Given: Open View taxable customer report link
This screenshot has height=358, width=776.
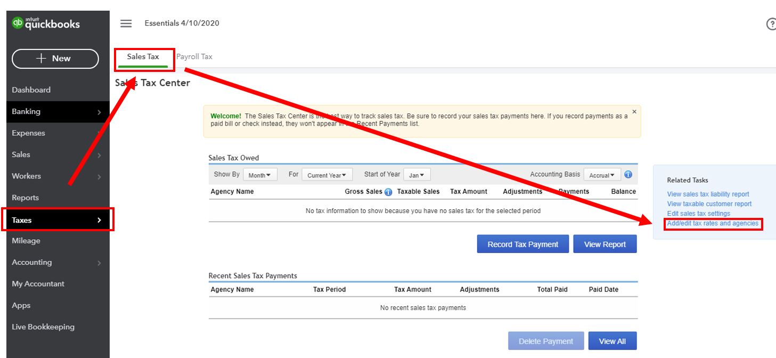Looking at the screenshot, I should tap(709, 204).
